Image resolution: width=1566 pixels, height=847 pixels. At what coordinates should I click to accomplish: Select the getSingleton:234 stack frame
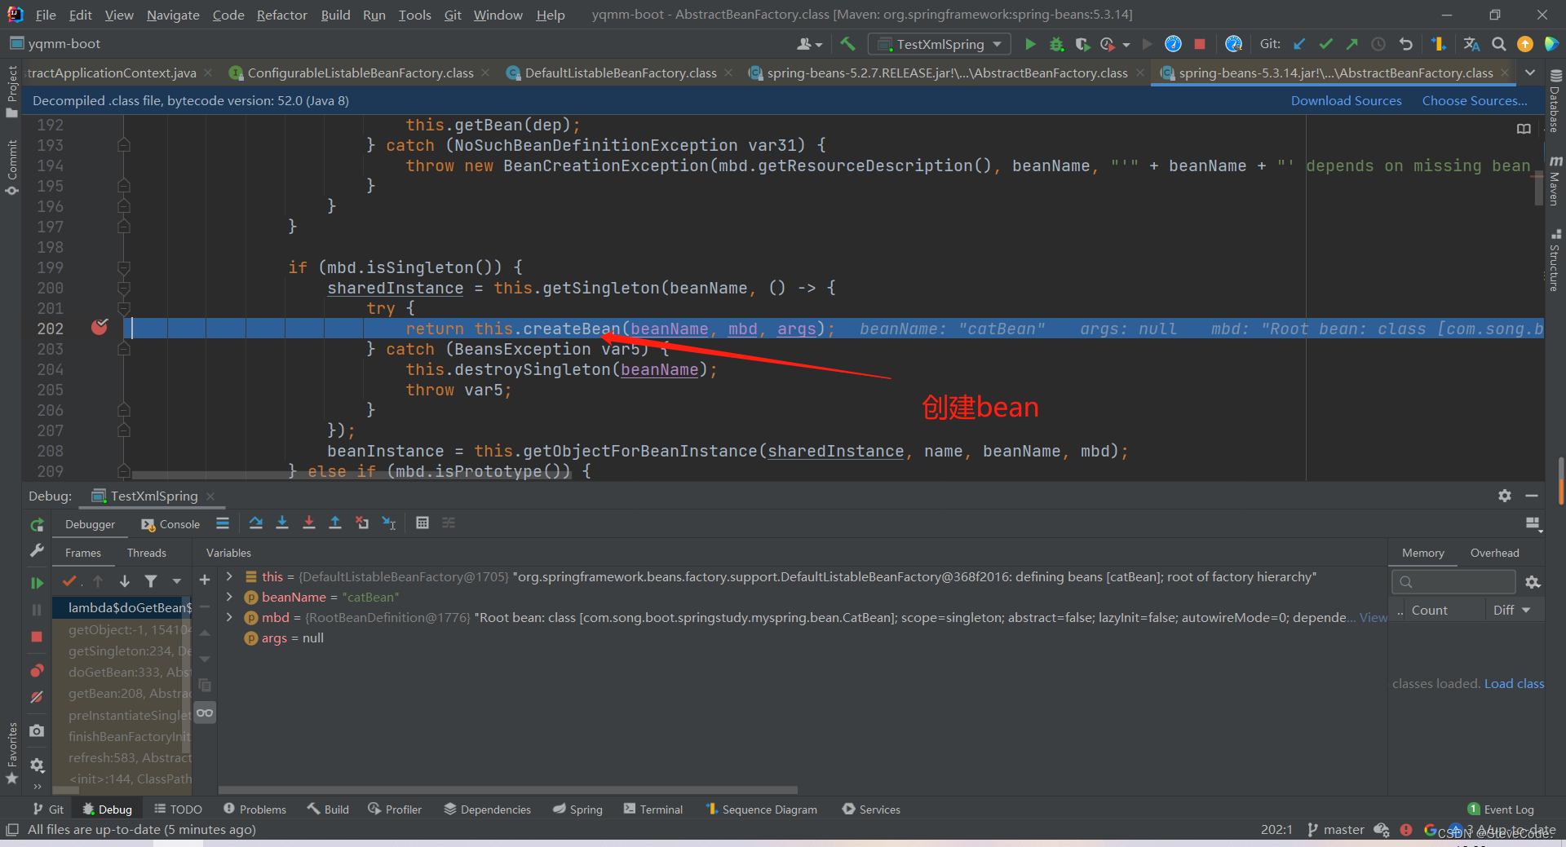(x=122, y=651)
